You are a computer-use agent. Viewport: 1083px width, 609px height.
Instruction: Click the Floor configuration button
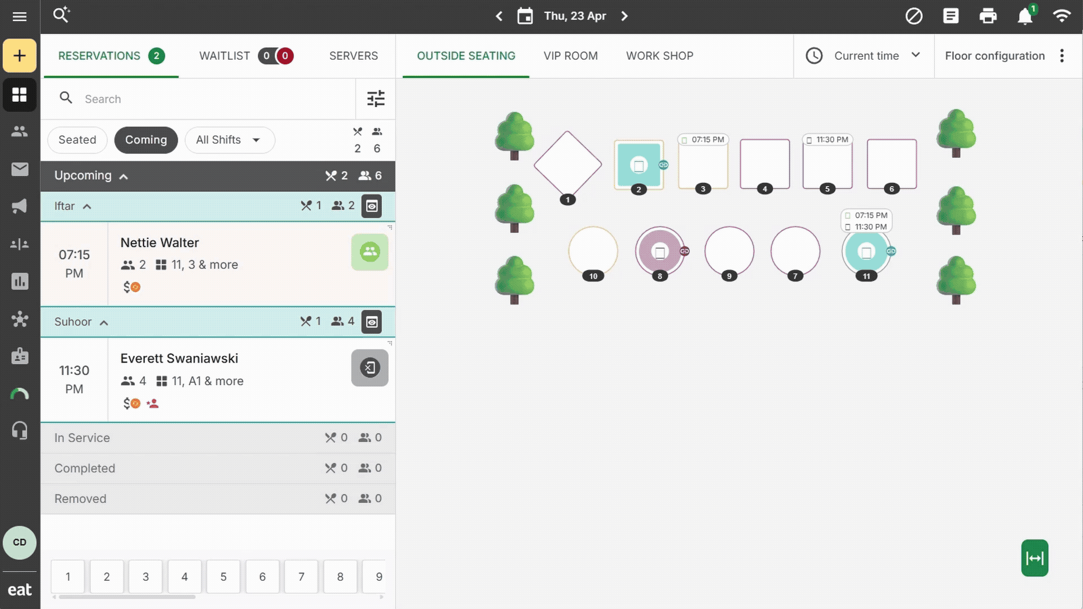click(x=994, y=56)
